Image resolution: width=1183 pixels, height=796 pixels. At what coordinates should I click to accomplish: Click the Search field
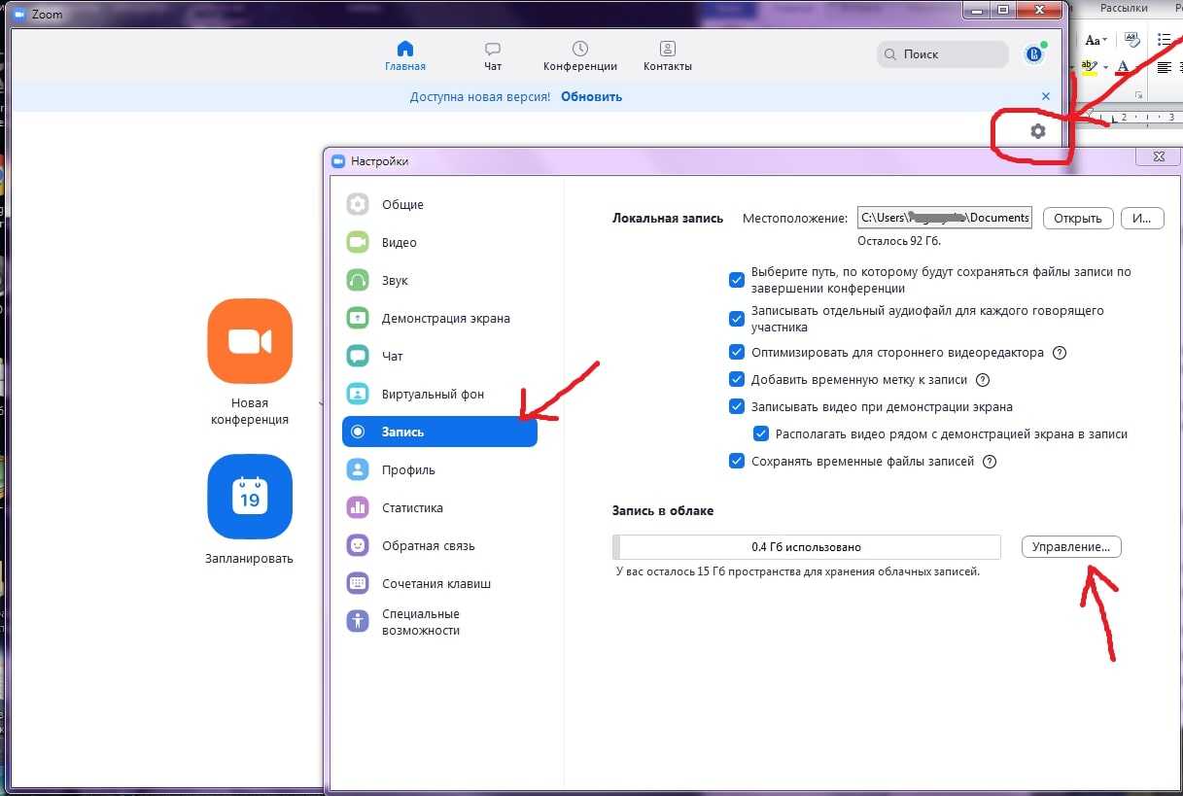pyautogui.click(x=943, y=54)
